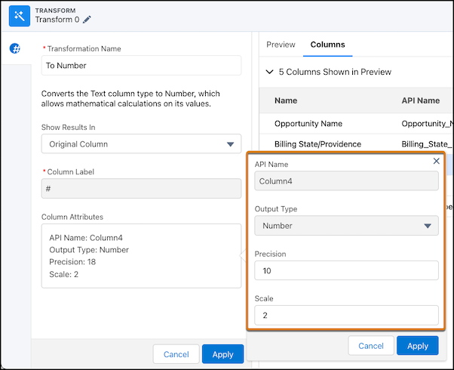
Task: Click the Column Attributes summary box
Action: pyautogui.click(x=141, y=255)
